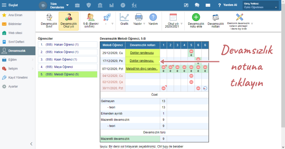Expand the Elektronik devamsızlık dropdown arrow
Image resolution: width=285 pixels, height=149 pixels.
(x=252, y=24)
